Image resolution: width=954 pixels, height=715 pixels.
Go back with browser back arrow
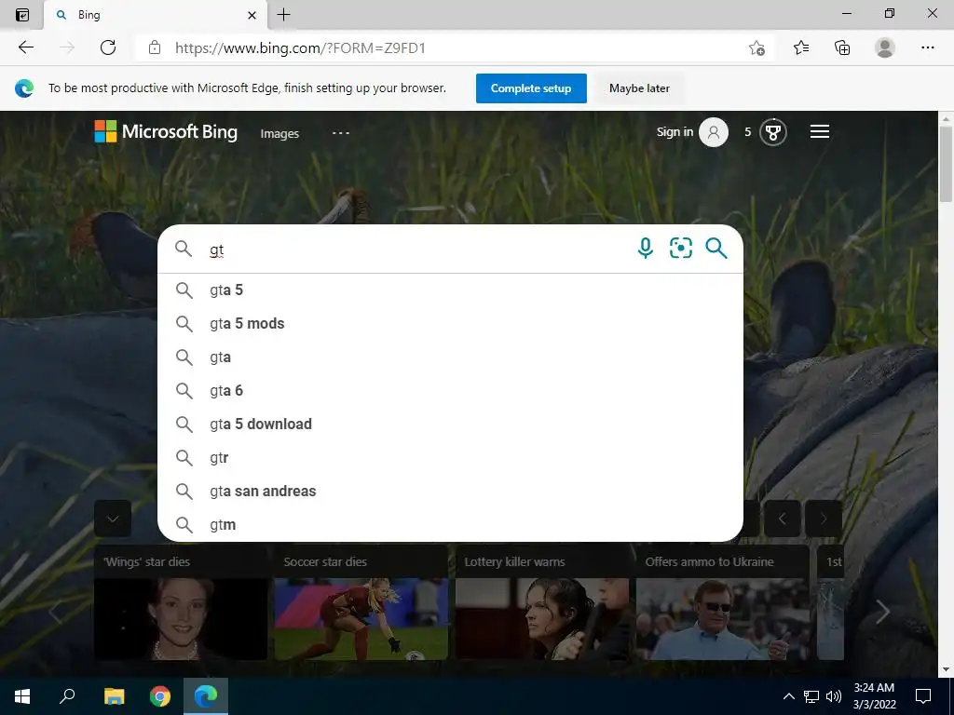pos(25,47)
